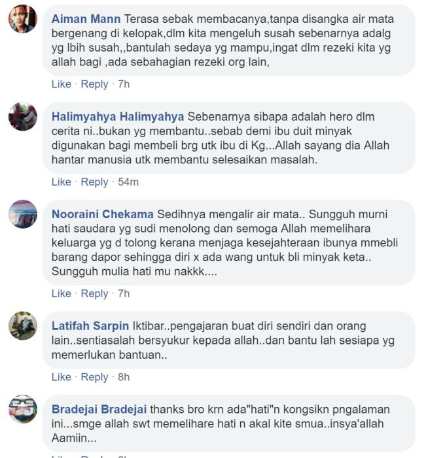Screen dimensions: 445x458
Task: Click the Nooraini Chekama name link
Action: (x=102, y=214)
